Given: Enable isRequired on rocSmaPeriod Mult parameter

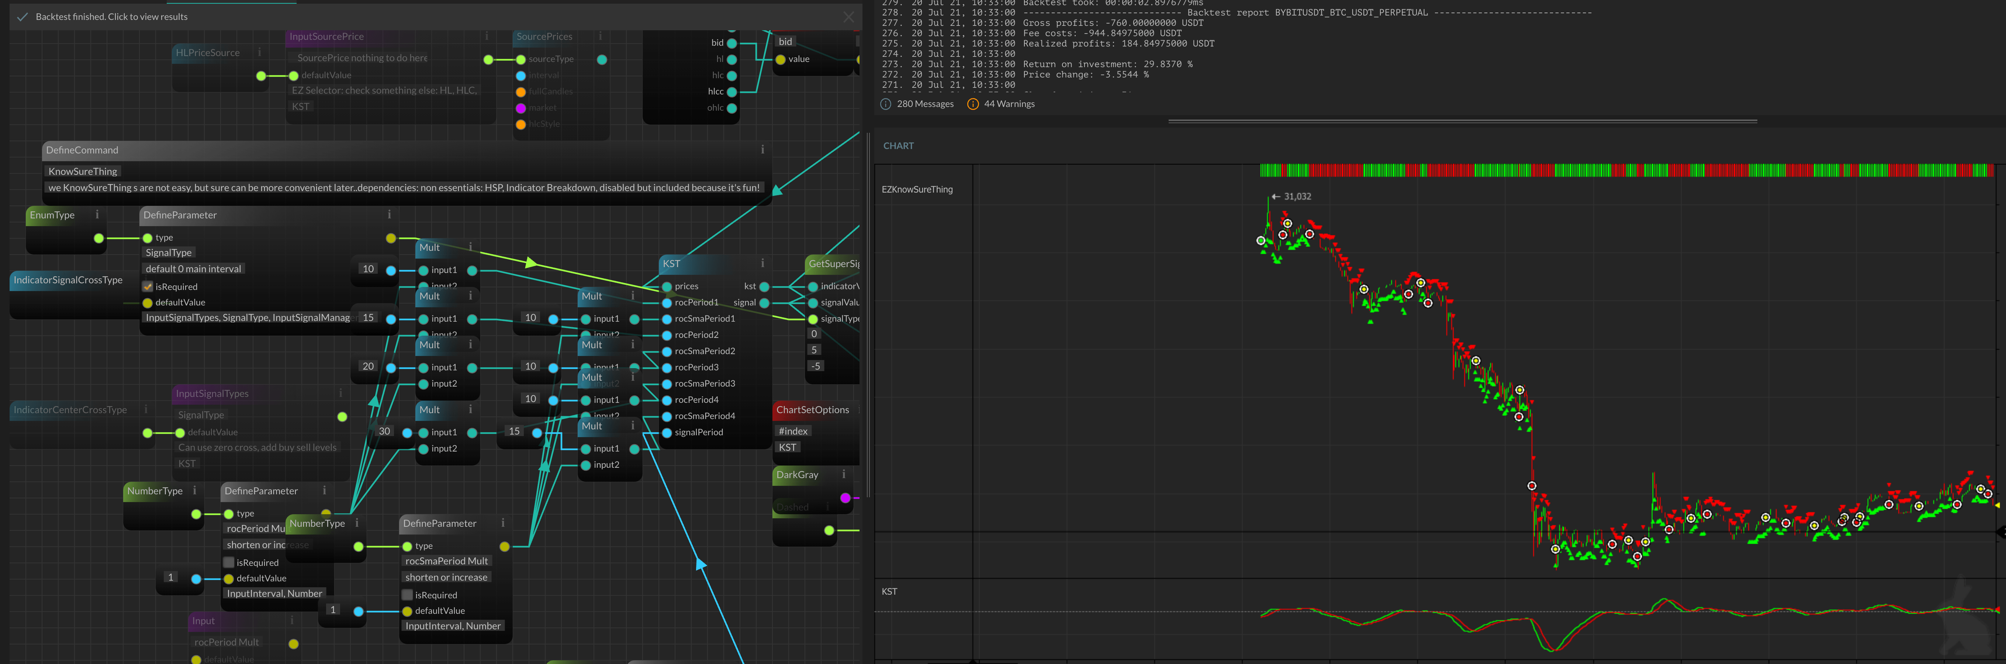Looking at the screenshot, I should pos(407,595).
